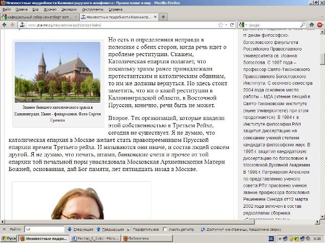Switch to the кафедральный собор search tab
This screenshot has width=325, height=243.
pos(39,17)
